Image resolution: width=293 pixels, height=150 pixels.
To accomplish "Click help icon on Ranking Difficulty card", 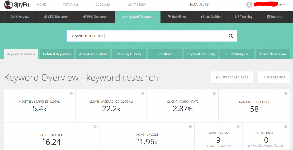I will [x=286, y=94].
